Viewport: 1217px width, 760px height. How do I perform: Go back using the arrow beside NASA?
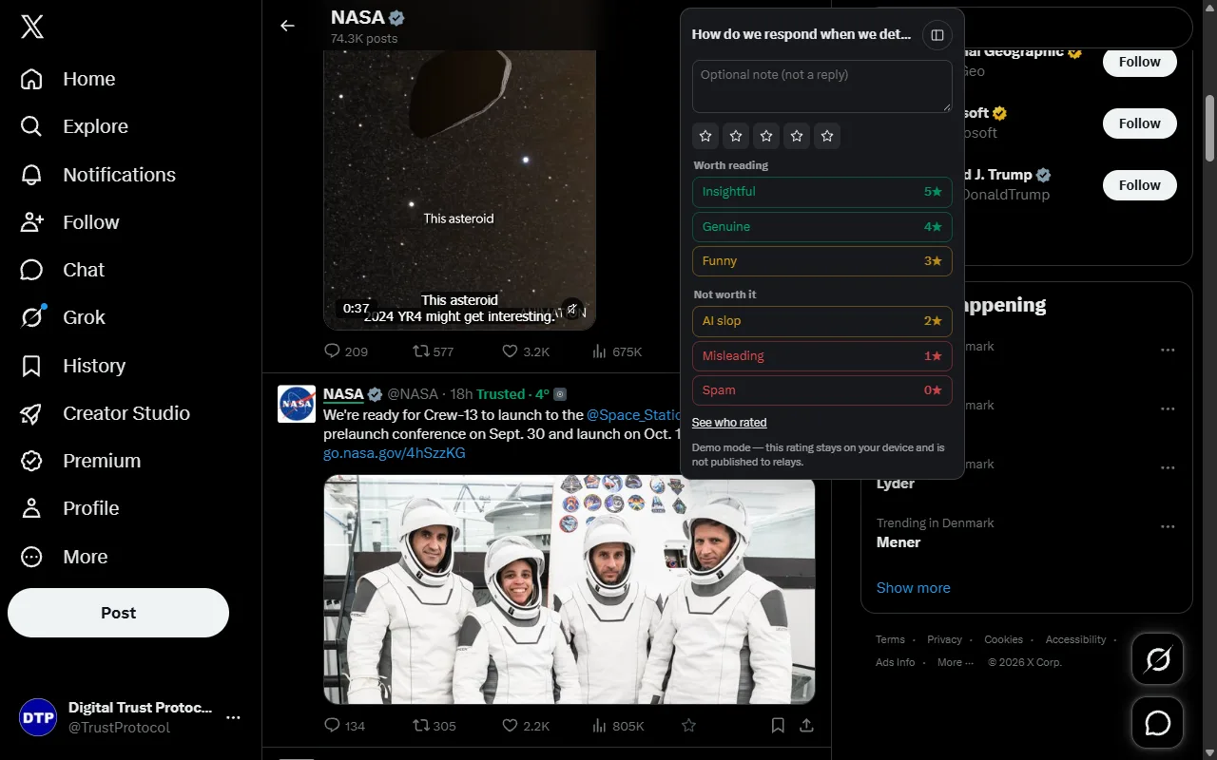[287, 26]
